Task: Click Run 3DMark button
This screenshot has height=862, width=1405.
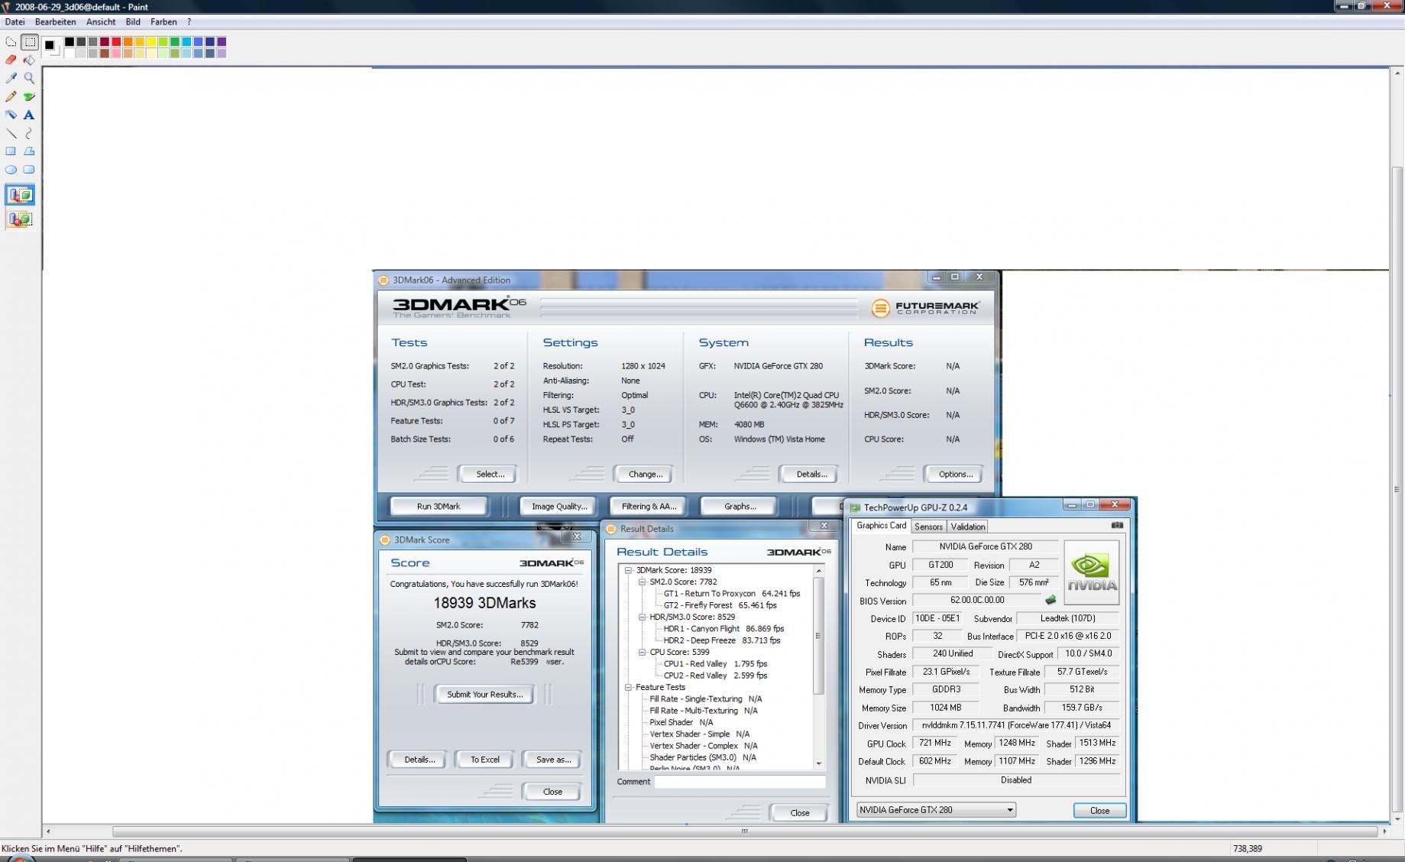Action: [x=439, y=506]
